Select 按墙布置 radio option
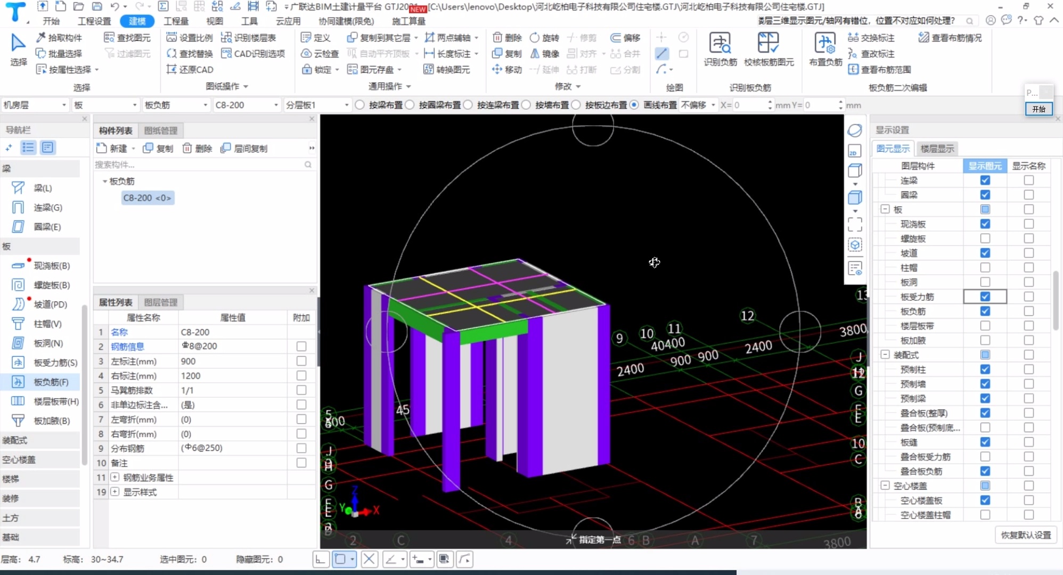 tap(526, 105)
